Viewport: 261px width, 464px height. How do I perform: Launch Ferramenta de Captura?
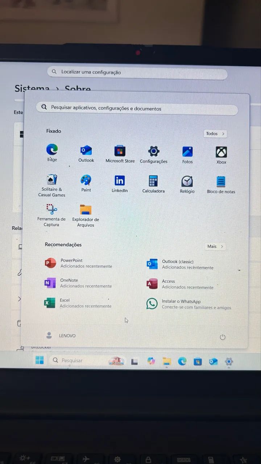point(51,215)
